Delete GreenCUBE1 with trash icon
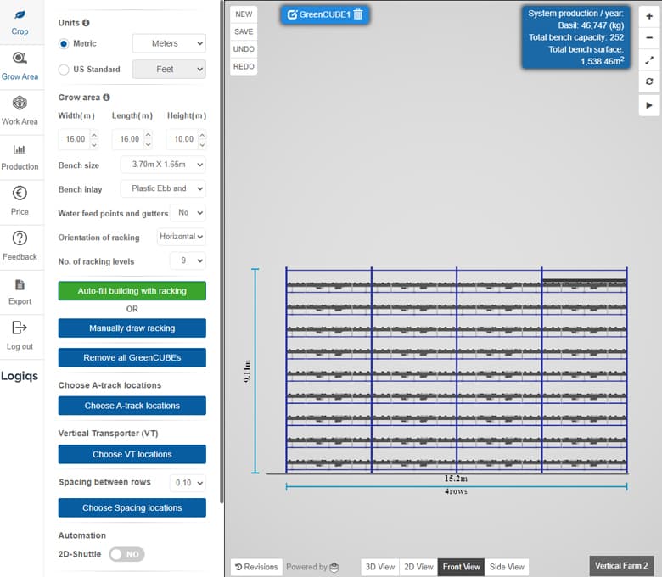The height and width of the screenshot is (577, 662). [358, 14]
